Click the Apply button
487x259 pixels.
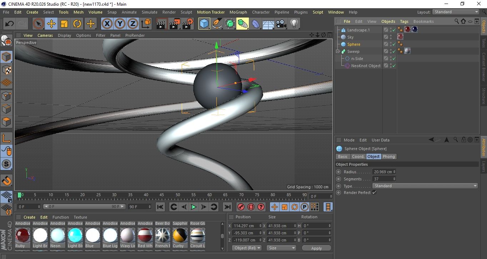[316, 248]
